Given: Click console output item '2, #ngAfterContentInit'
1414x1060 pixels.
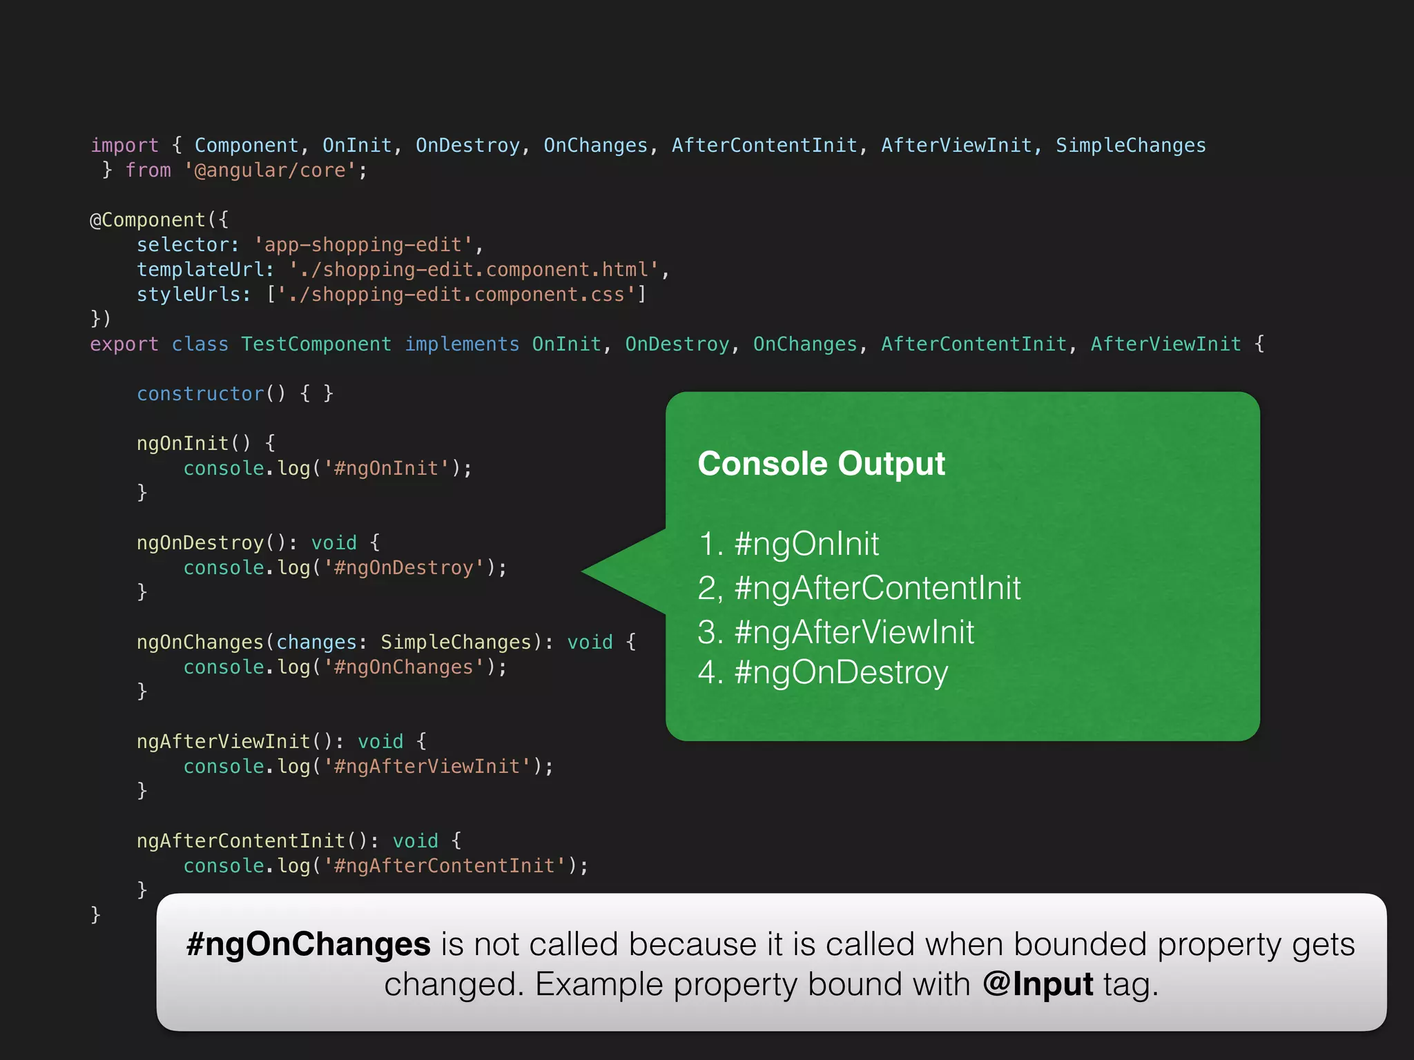Looking at the screenshot, I should pos(859,588).
